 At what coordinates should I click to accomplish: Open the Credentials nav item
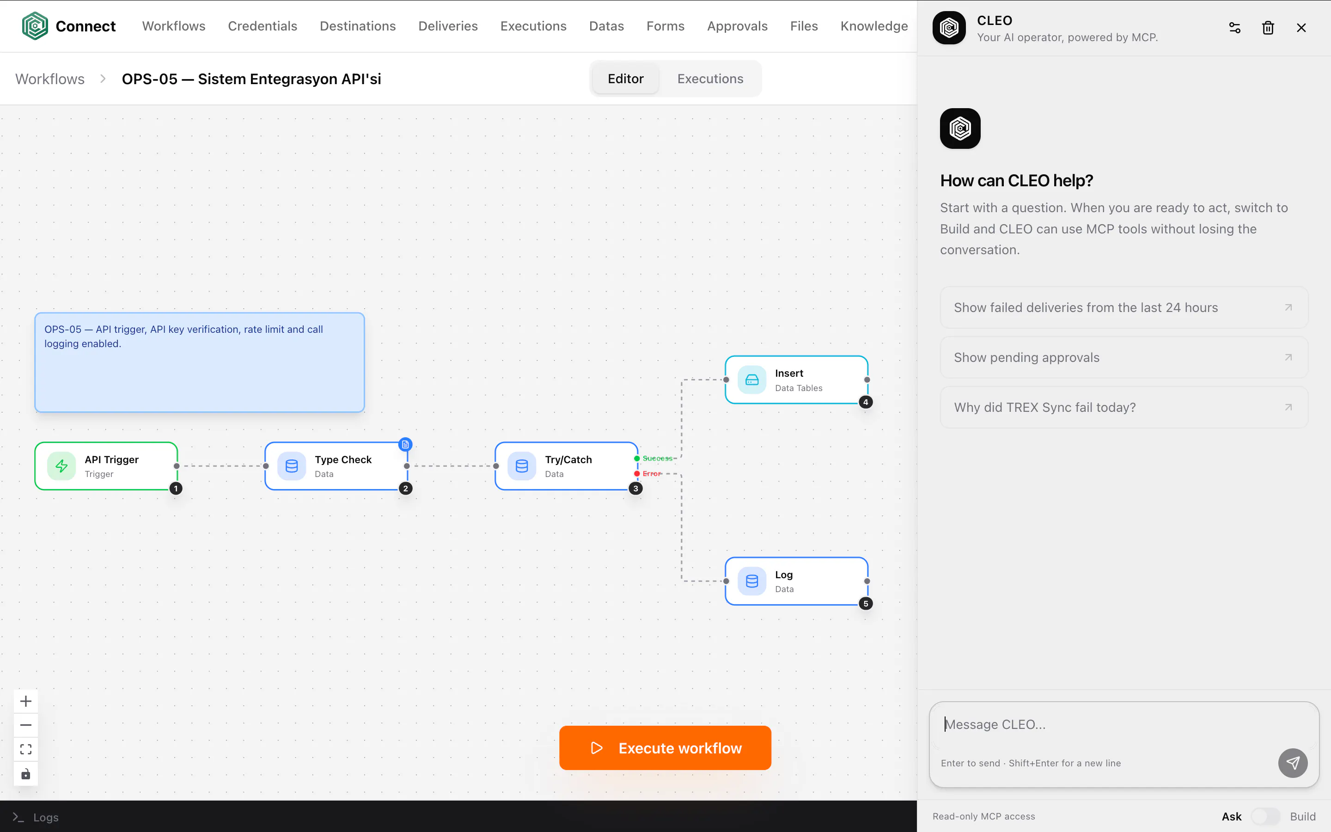(x=263, y=26)
